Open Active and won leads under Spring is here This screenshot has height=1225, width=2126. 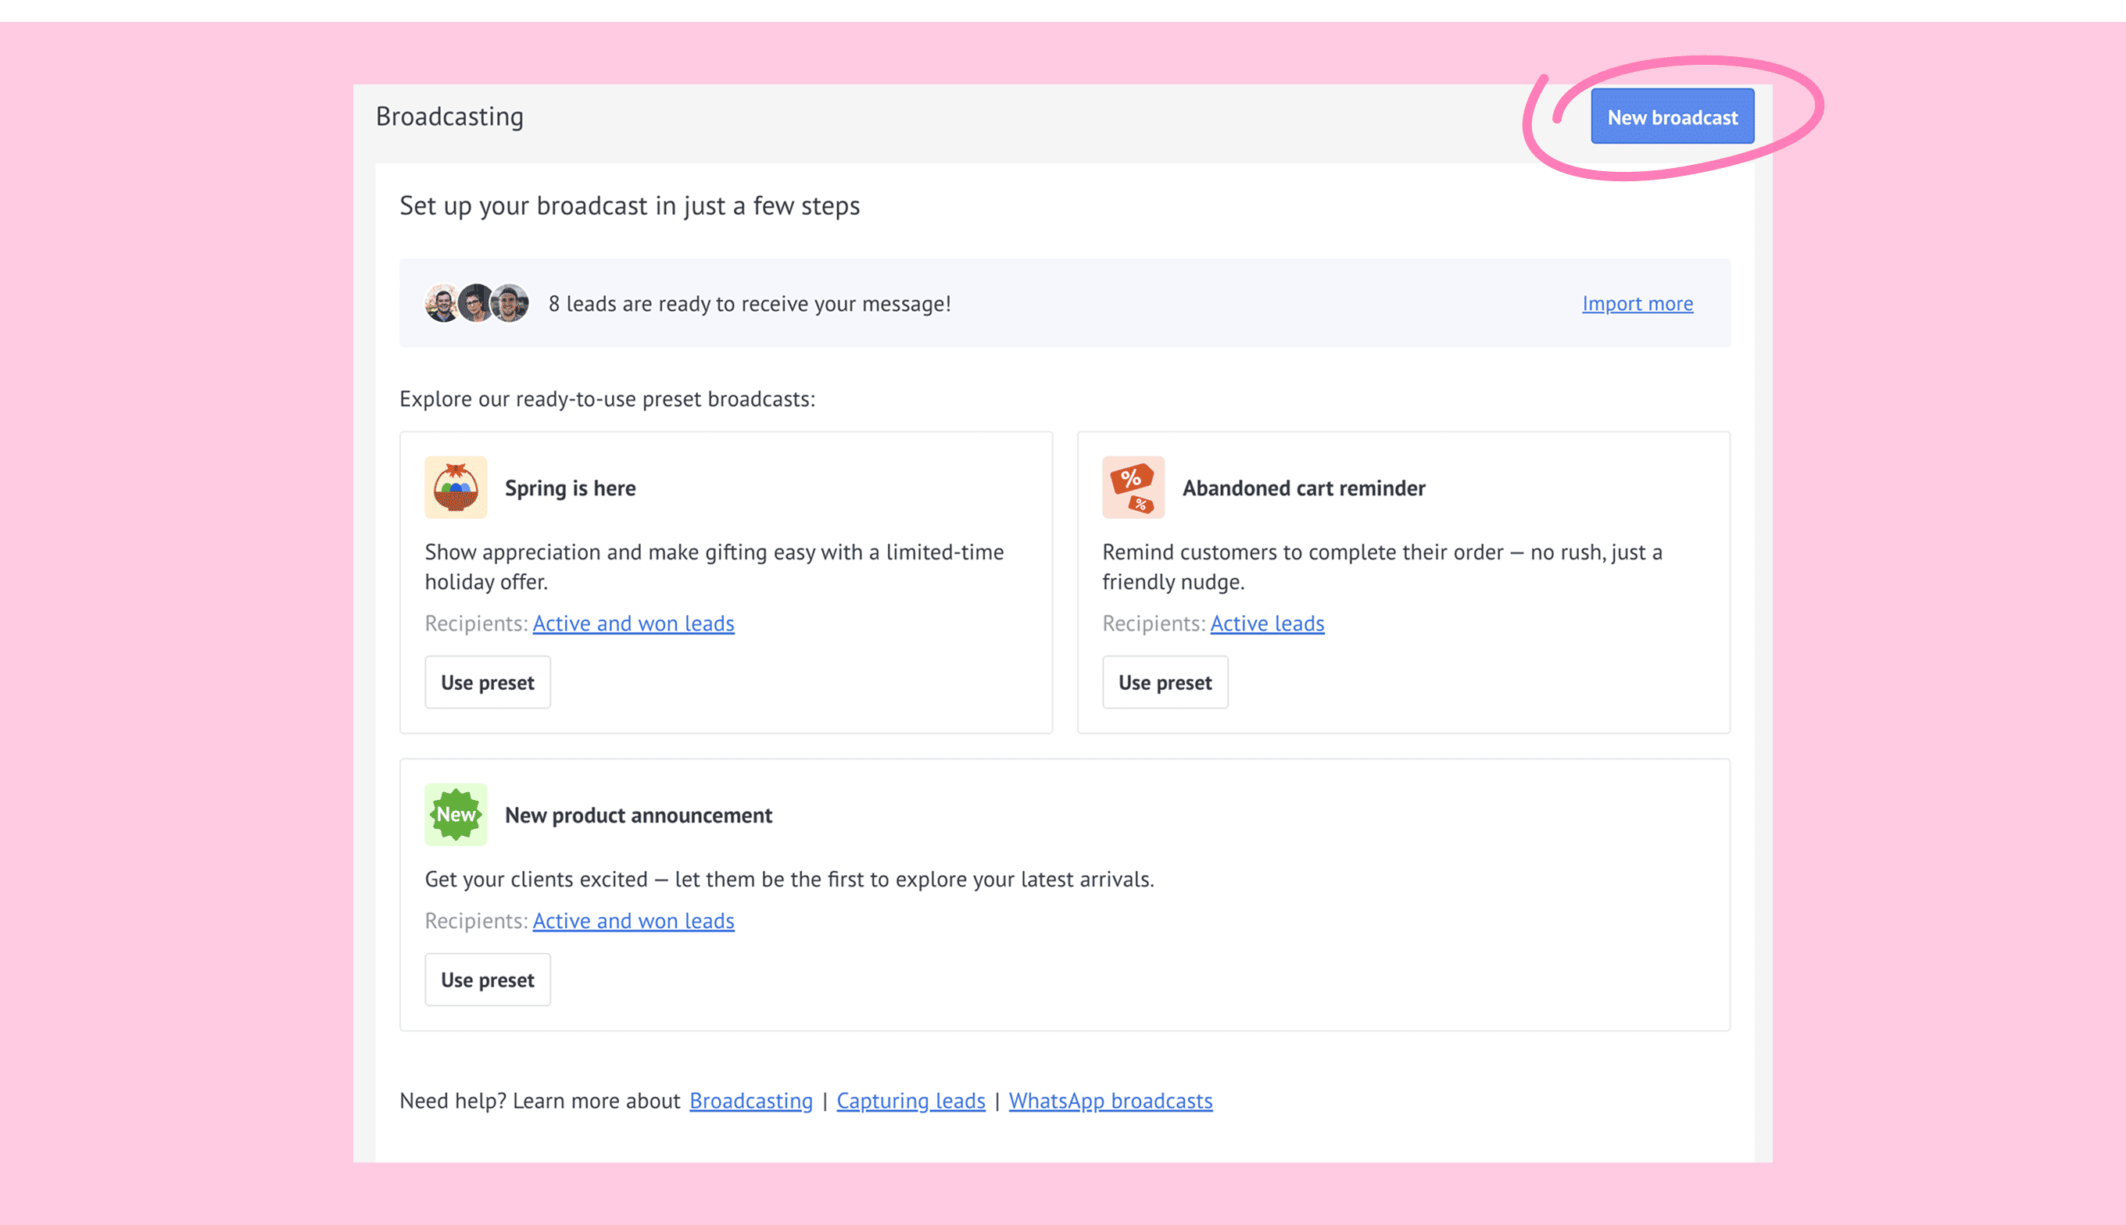click(x=633, y=623)
